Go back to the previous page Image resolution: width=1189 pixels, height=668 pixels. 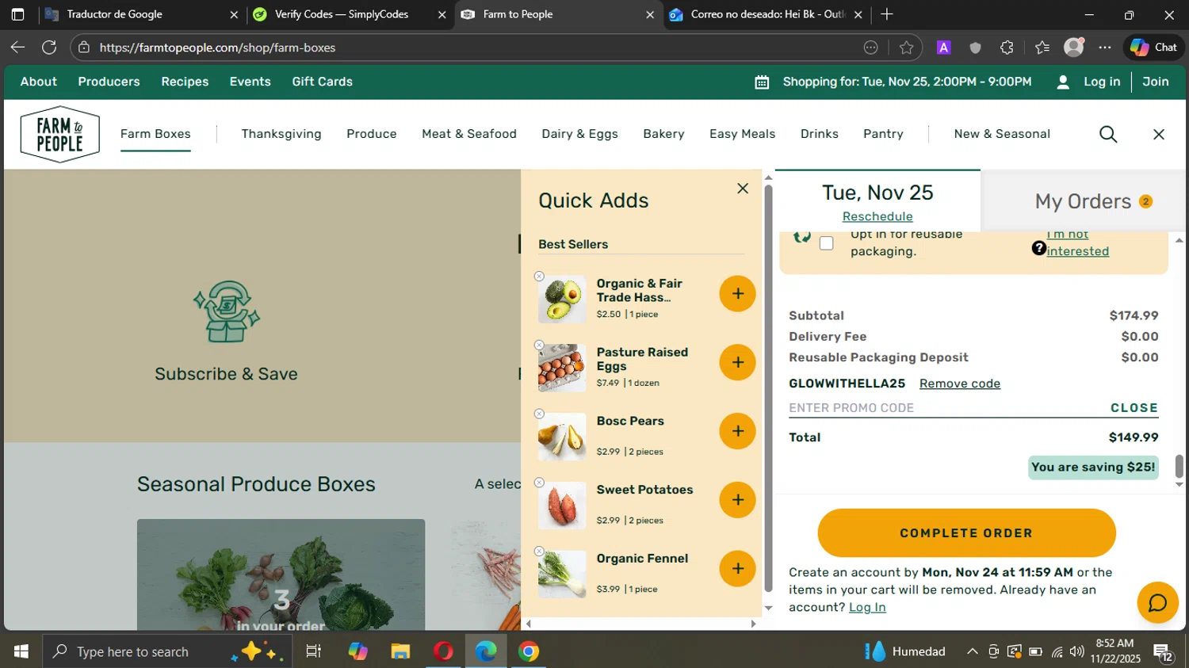(x=17, y=48)
